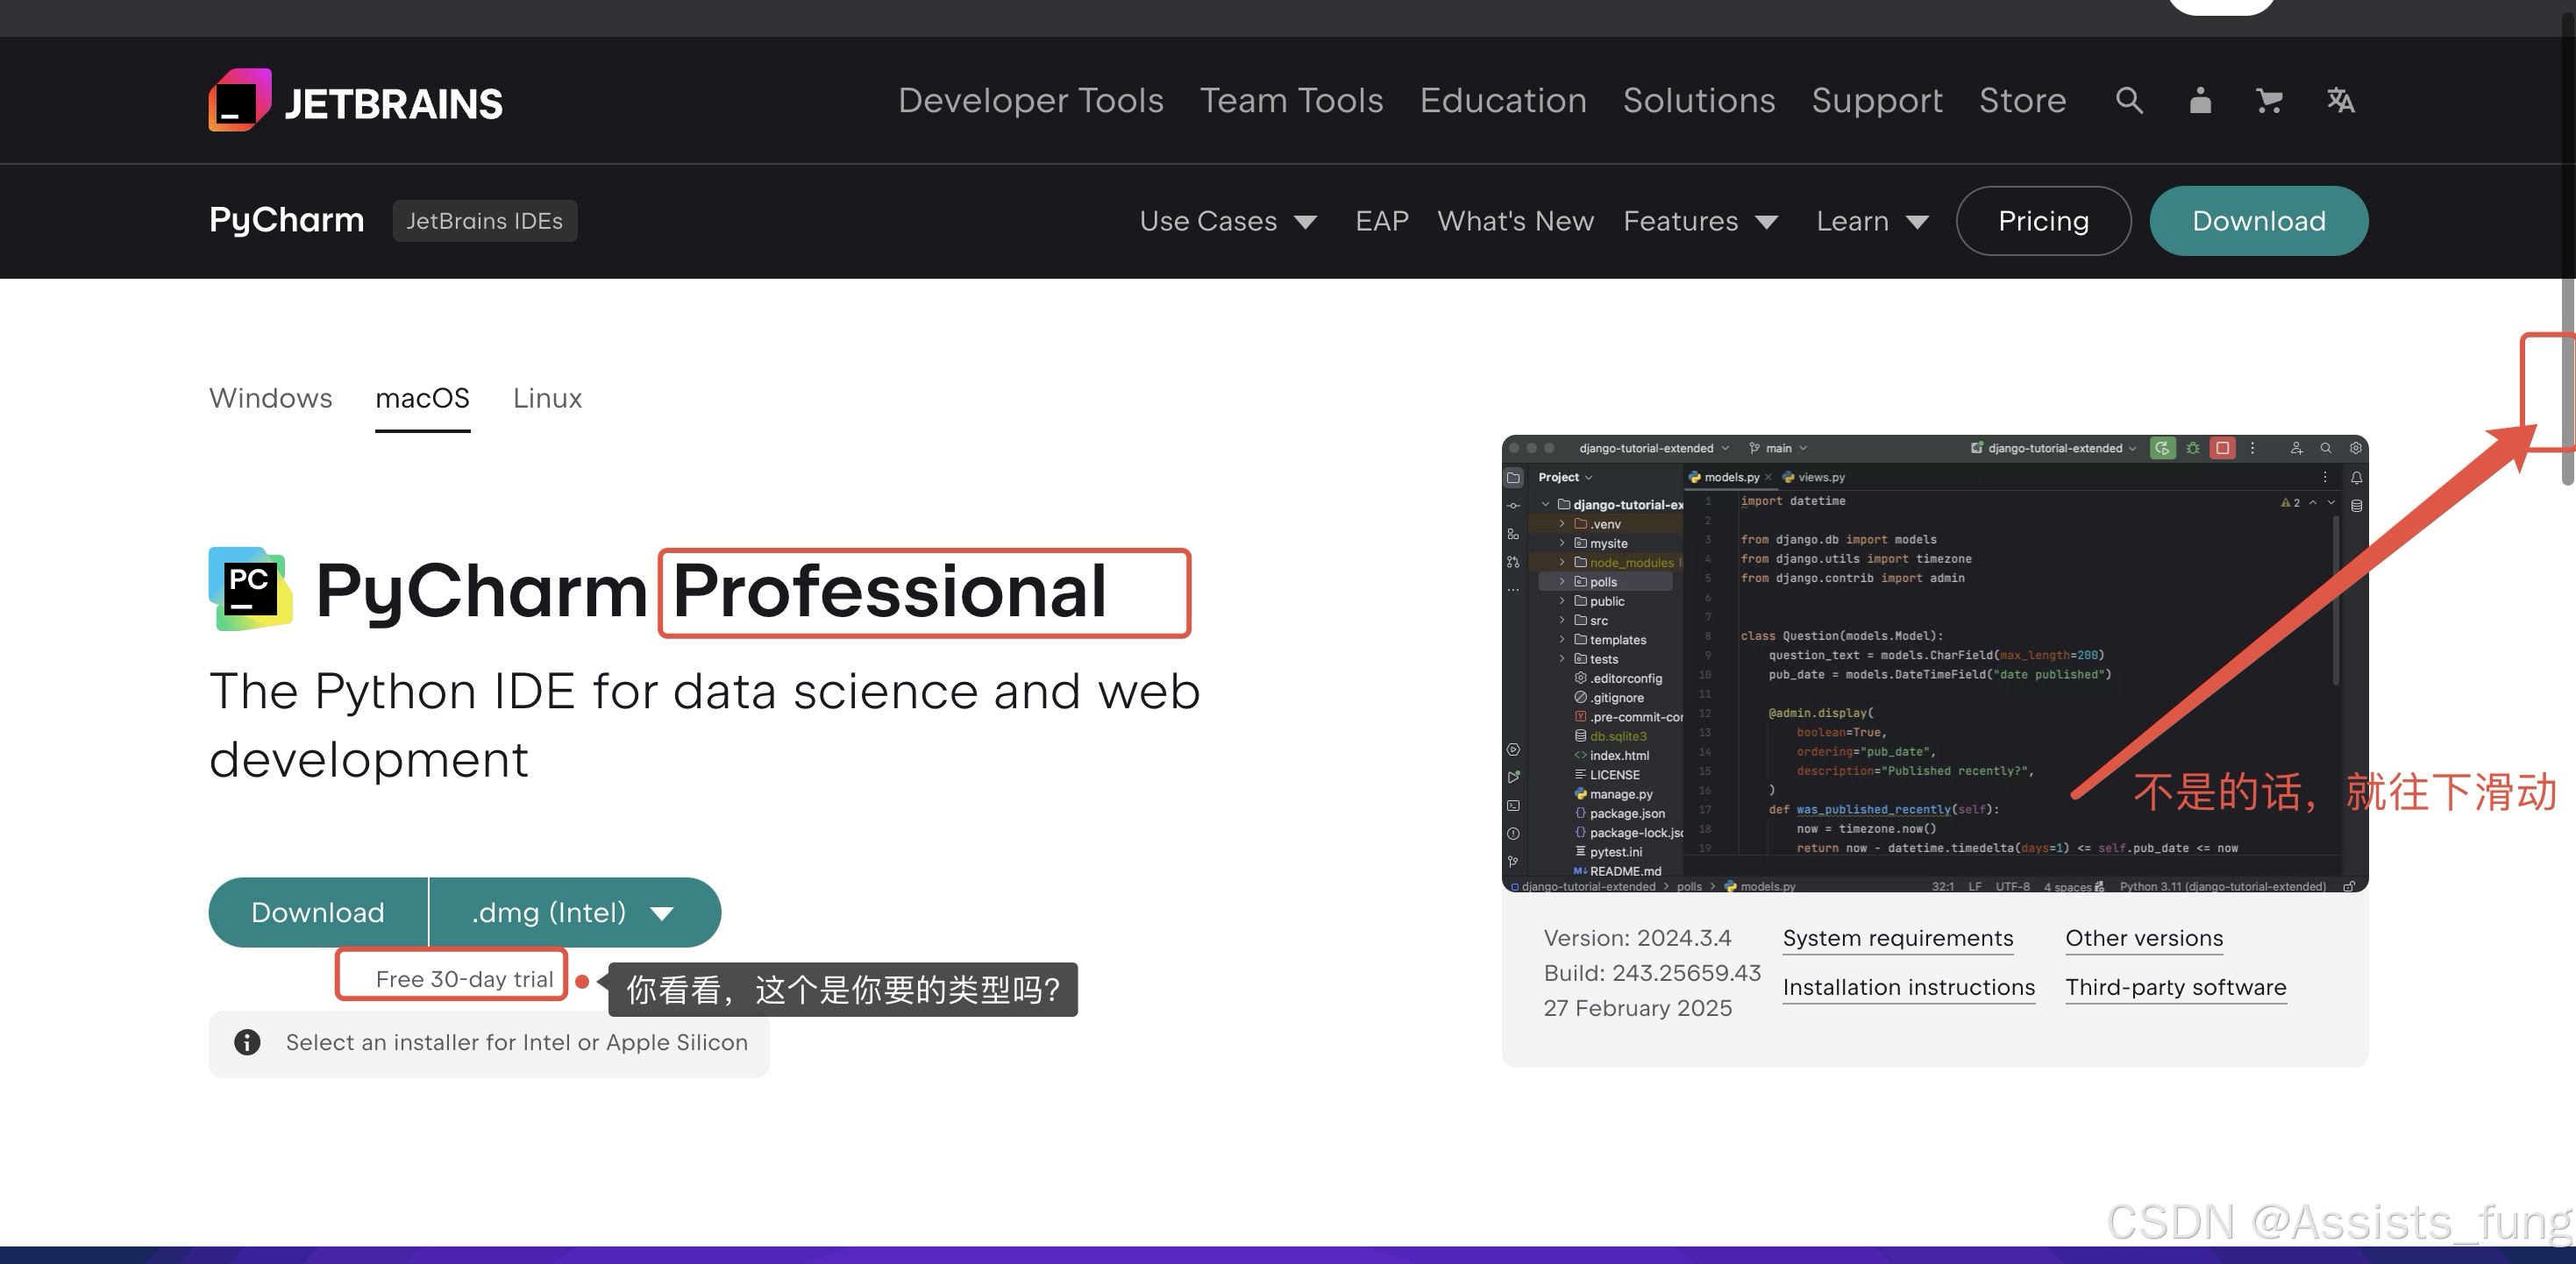2576x1264 pixels.
Task: Click the Free 30-day trial text
Action: [464, 979]
